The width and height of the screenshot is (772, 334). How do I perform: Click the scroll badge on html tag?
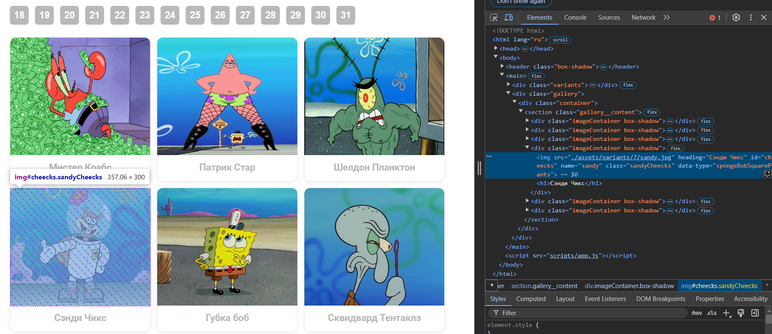click(x=560, y=40)
